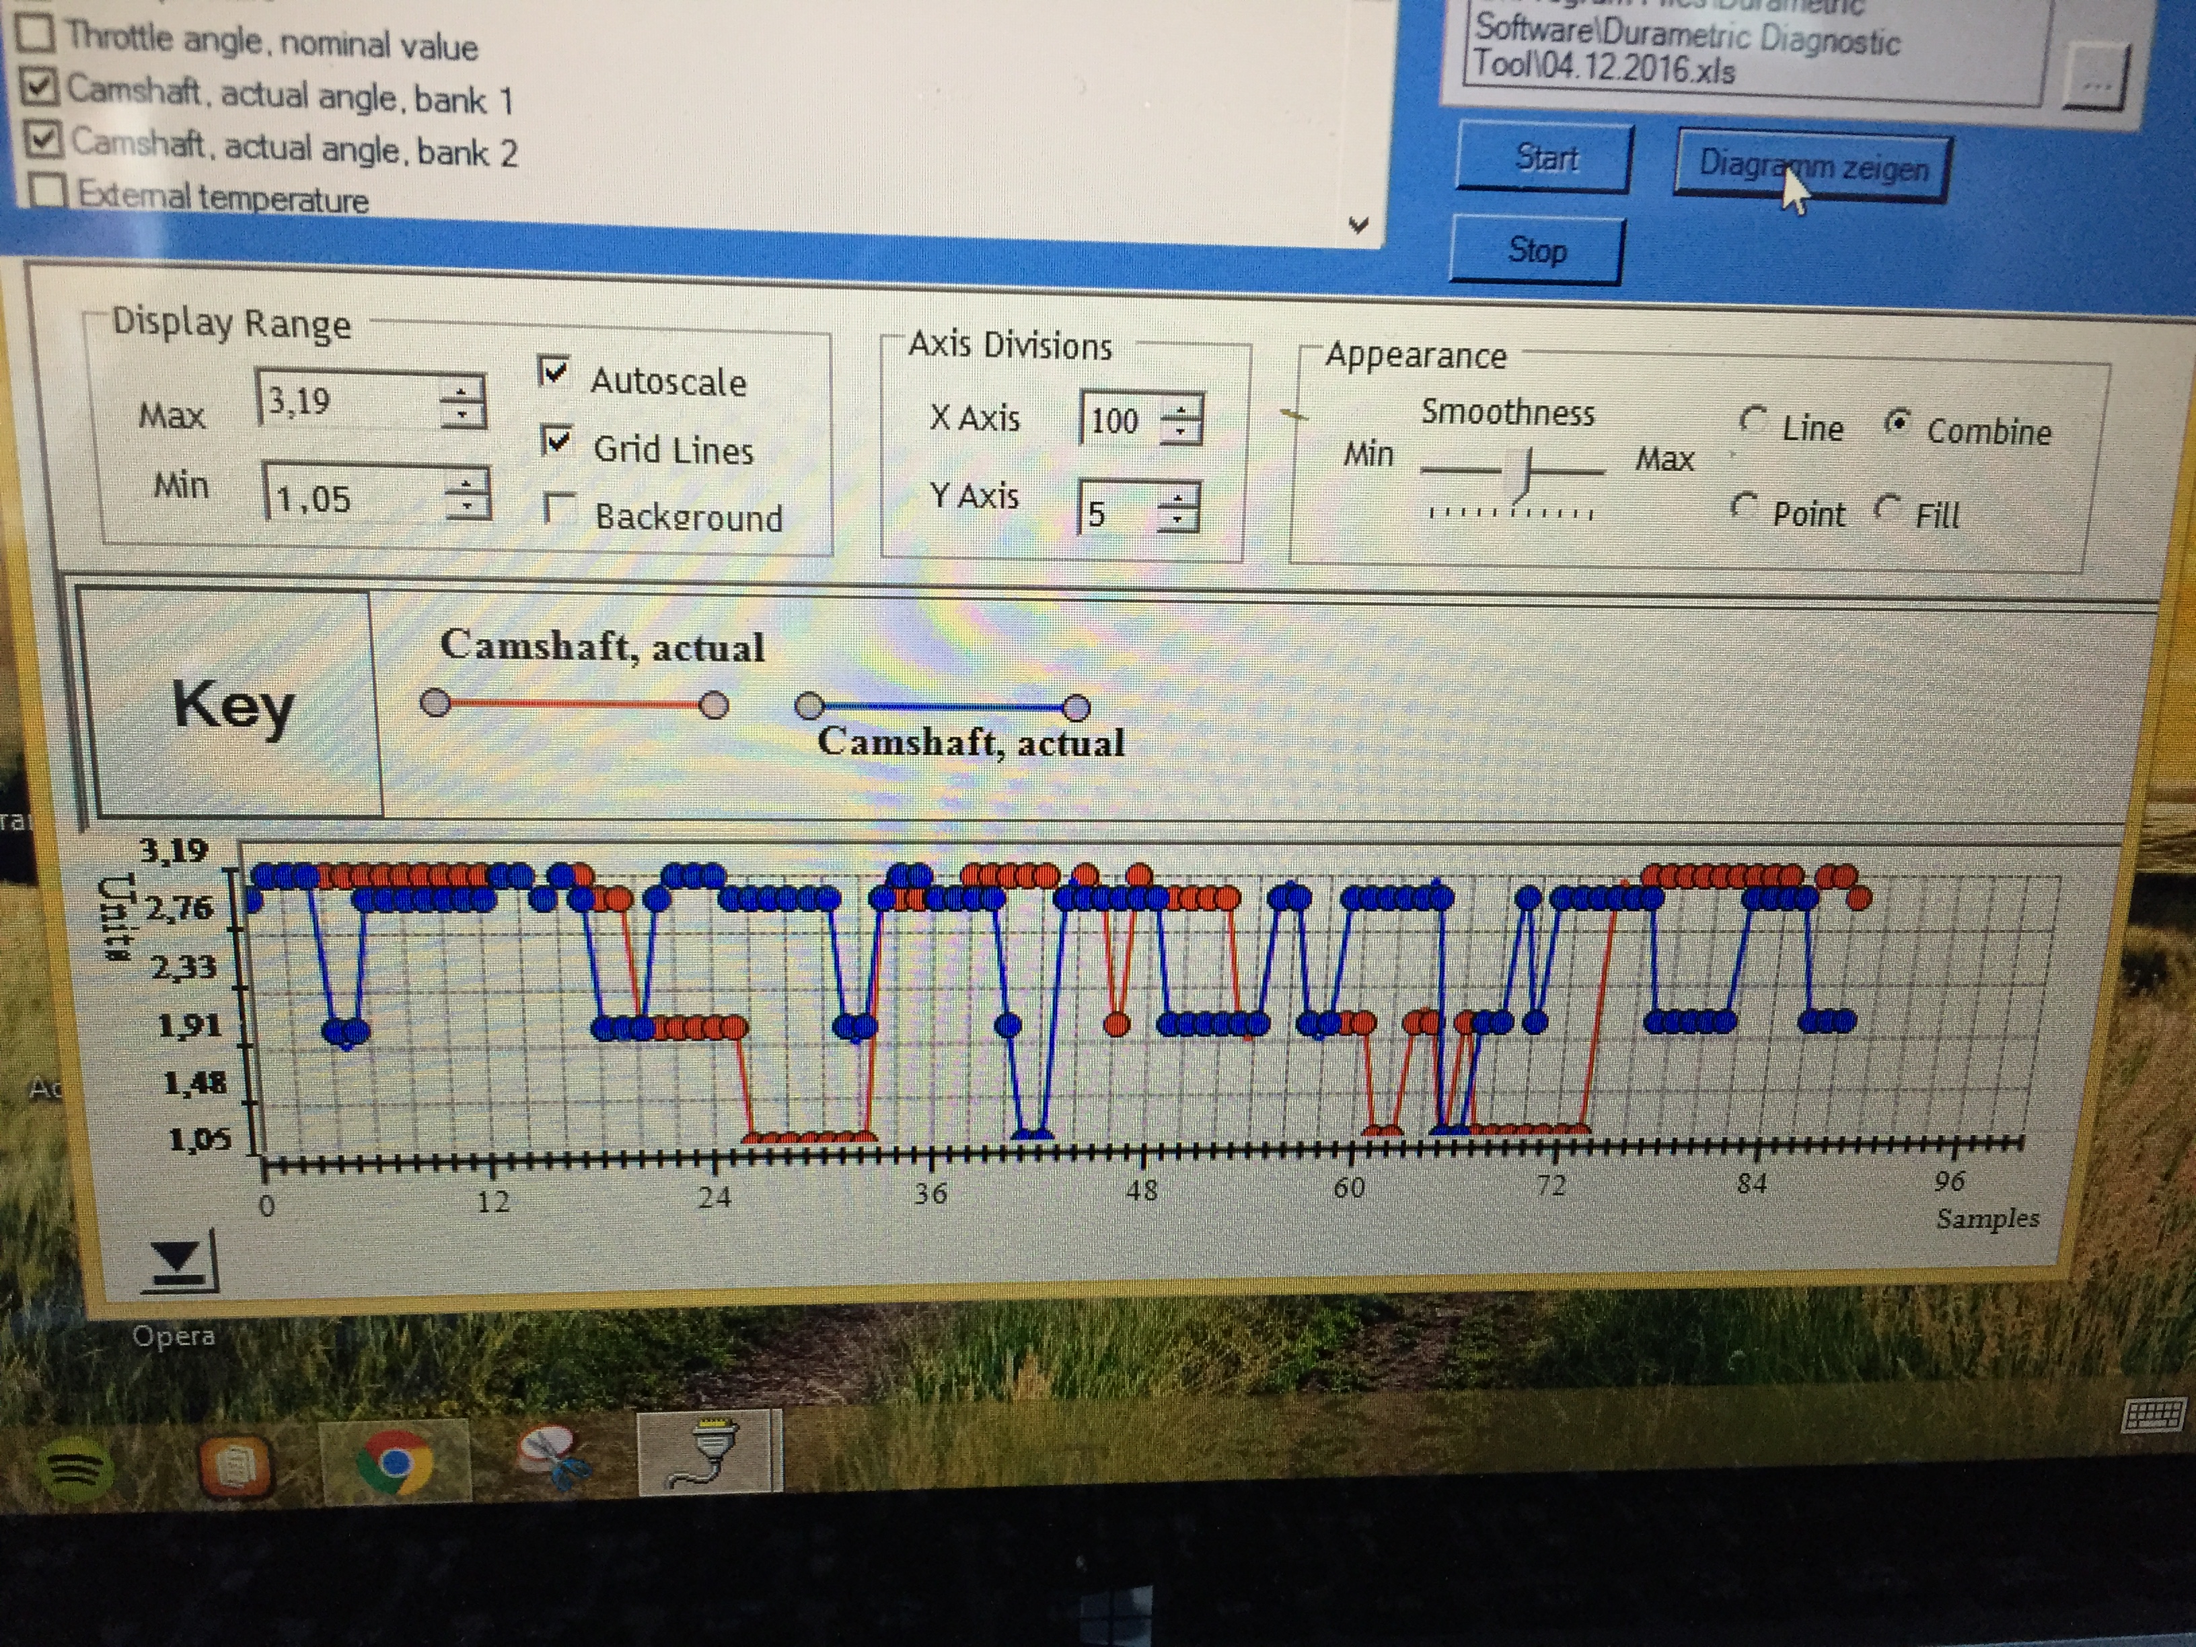Image resolution: width=2196 pixels, height=1647 pixels.
Task: Launch Chrome from the taskbar
Action: point(395,1463)
